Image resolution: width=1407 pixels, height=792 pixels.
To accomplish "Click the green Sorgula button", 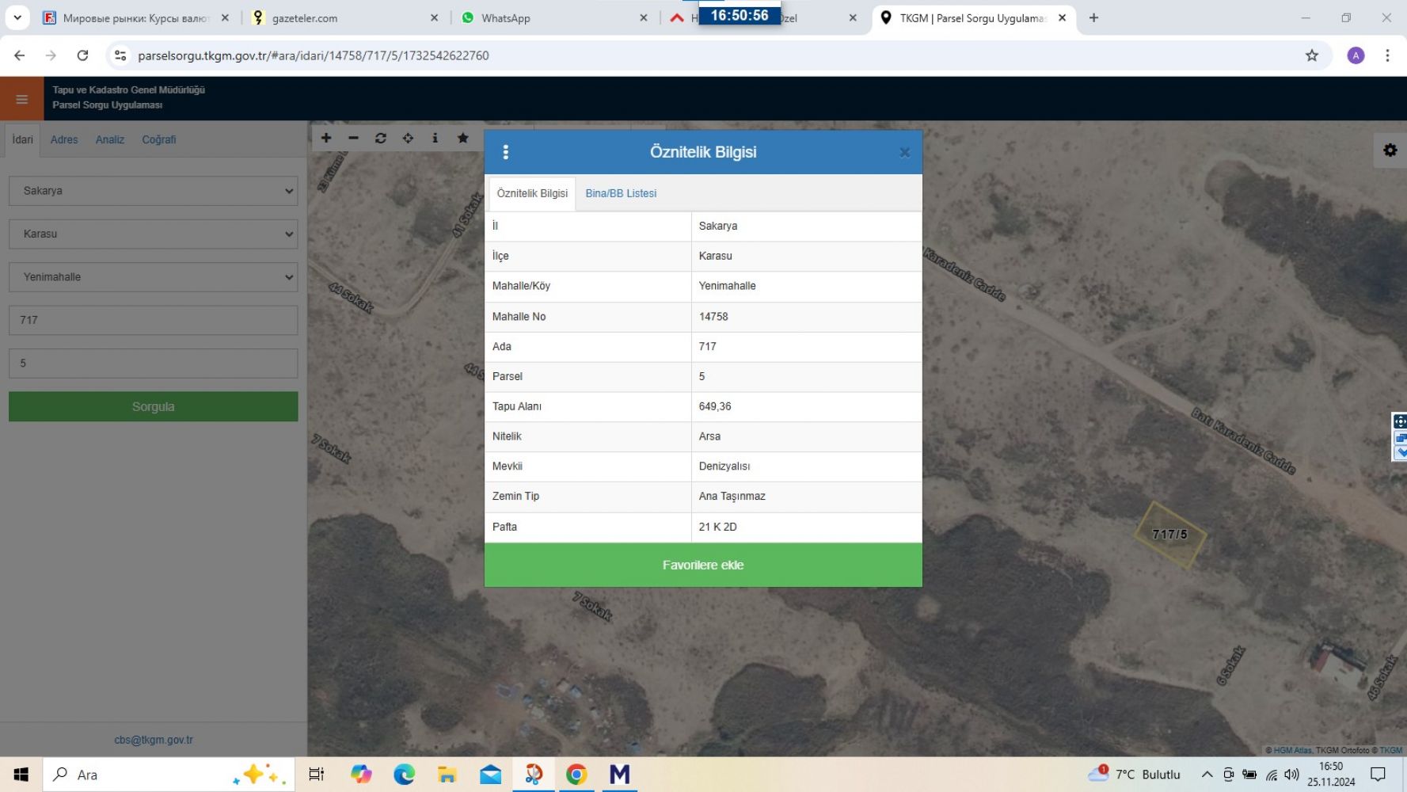I will [154, 406].
